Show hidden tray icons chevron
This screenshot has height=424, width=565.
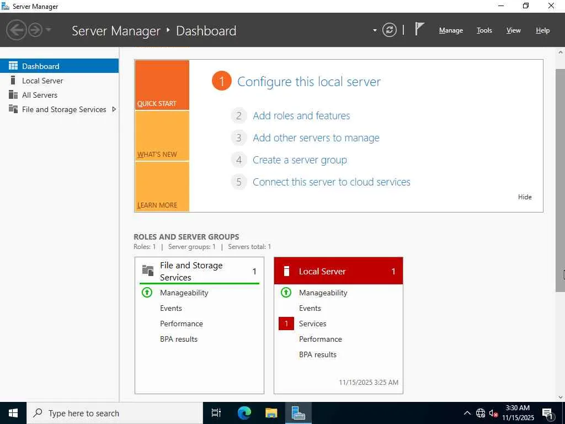click(467, 413)
